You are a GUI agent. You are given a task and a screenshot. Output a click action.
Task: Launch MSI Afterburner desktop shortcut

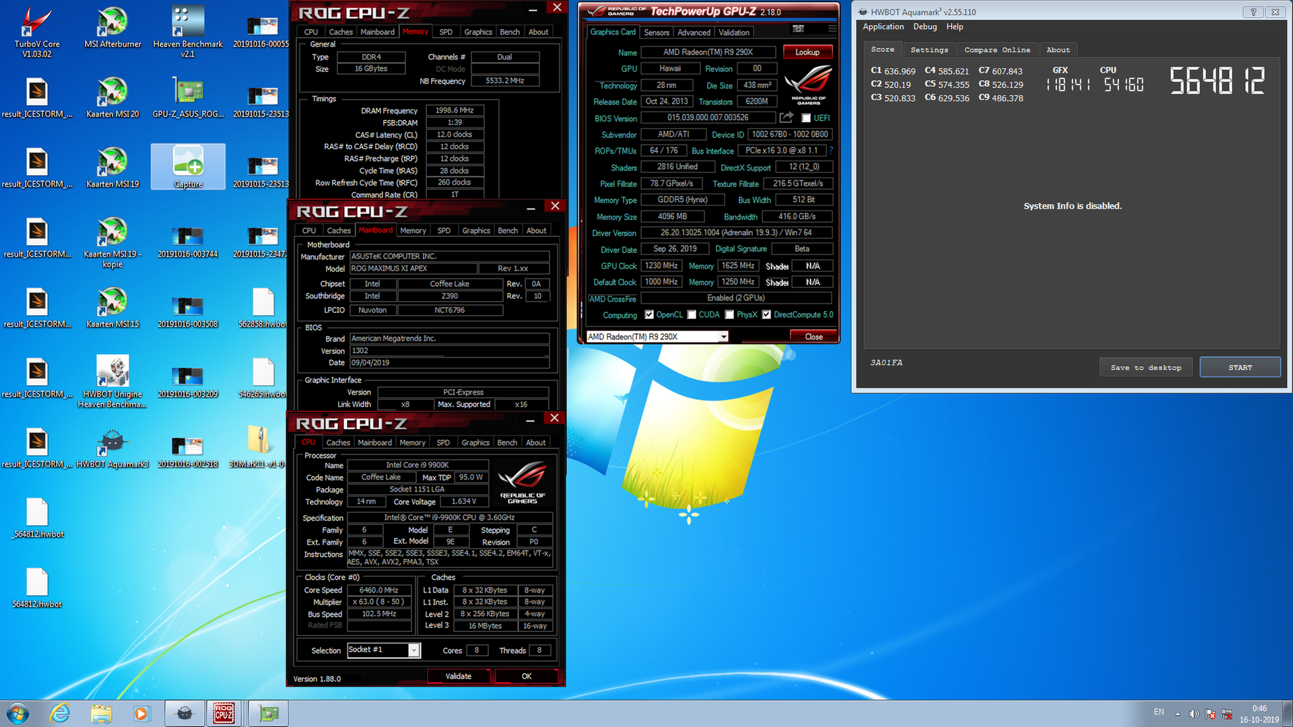click(x=112, y=28)
